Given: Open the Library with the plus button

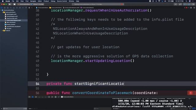Looking at the screenshot, I should point(175,4).
